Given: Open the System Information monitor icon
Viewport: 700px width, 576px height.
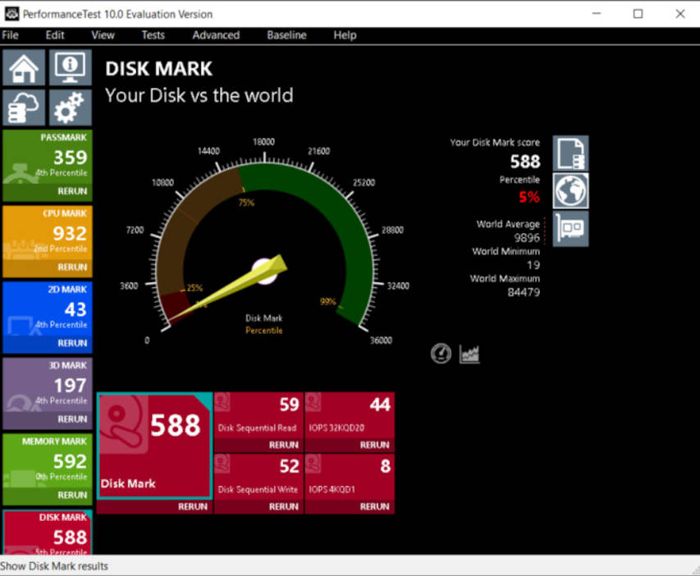Looking at the screenshot, I should [x=70, y=67].
